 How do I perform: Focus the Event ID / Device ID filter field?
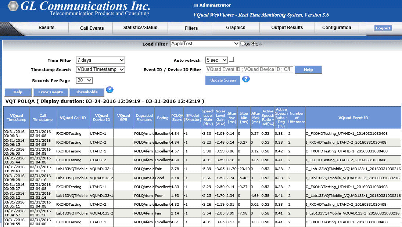click(249, 69)
